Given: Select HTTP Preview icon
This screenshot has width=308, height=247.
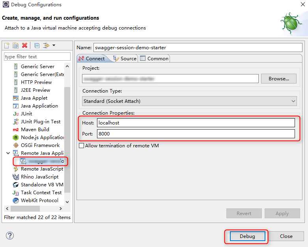Looking at the screenshot, I should click(16, 82).
